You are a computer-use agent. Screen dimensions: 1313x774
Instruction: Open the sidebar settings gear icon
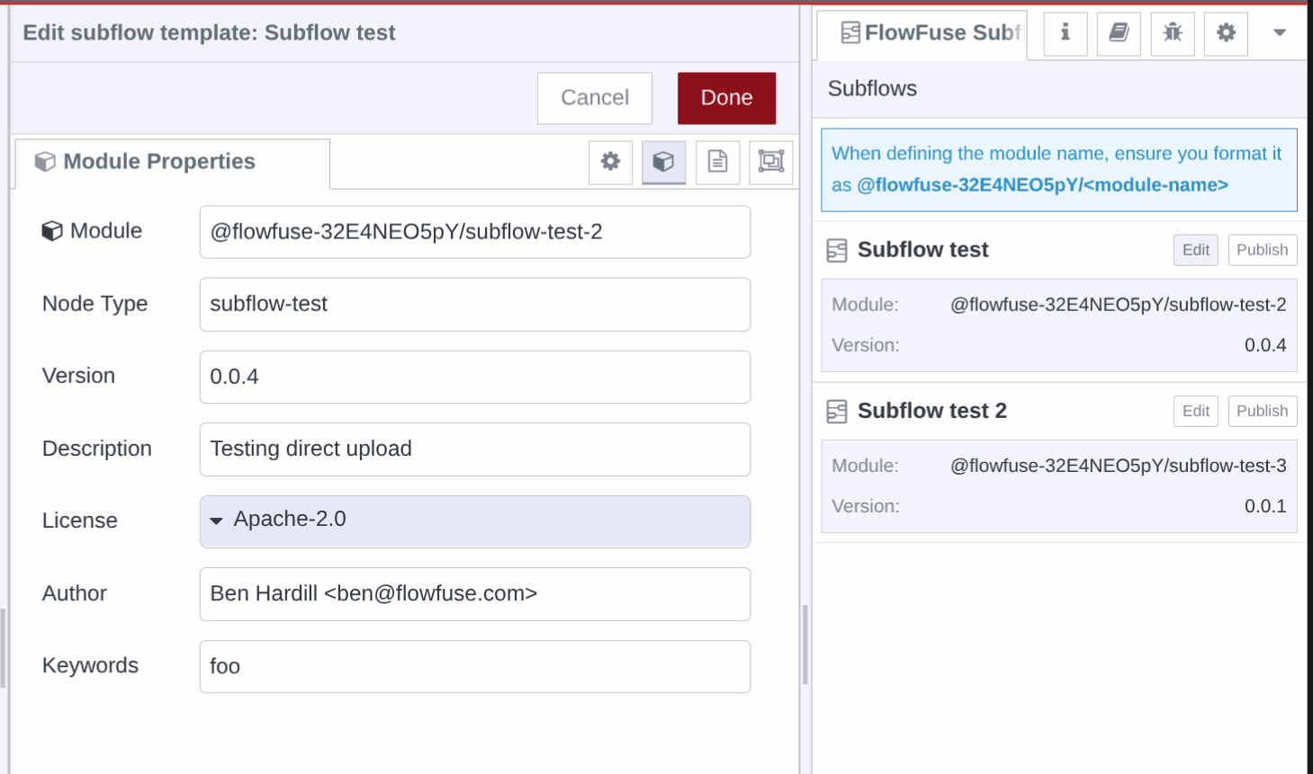pyautogui.click(x=1225, y=33)
